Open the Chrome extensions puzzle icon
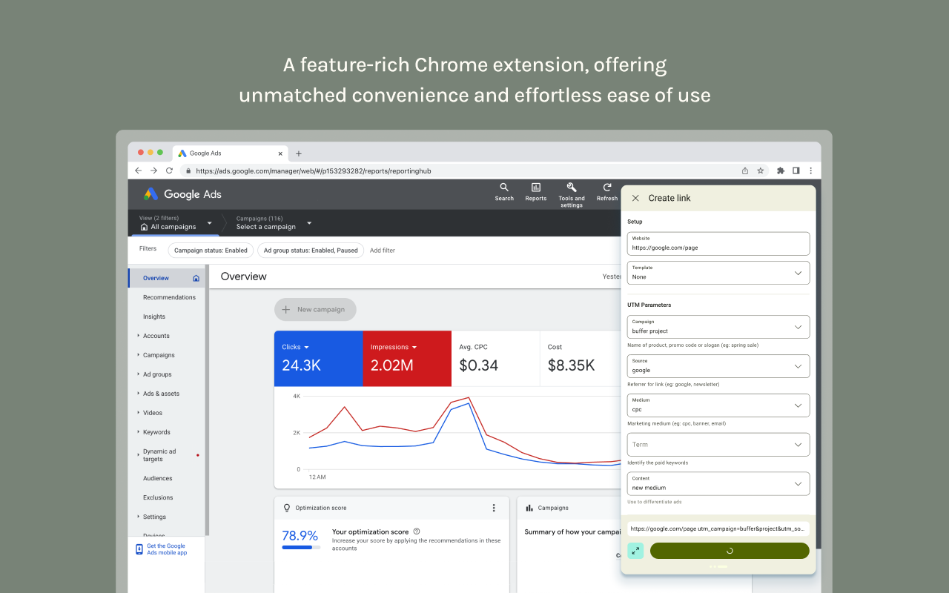949x593 pixels. 781,170
